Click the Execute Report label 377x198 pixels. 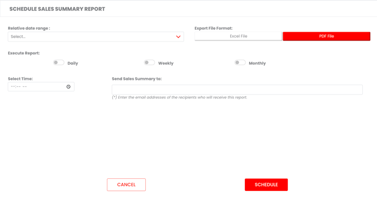[24, 53]
